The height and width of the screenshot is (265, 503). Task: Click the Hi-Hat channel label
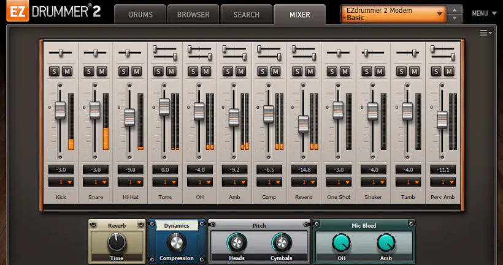point(130,197)
